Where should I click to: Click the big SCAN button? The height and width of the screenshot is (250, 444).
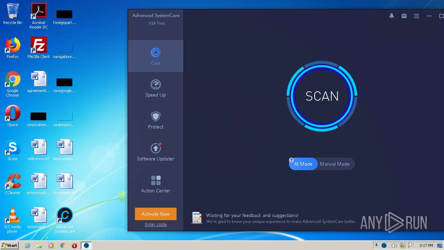(x=322, y=96)
